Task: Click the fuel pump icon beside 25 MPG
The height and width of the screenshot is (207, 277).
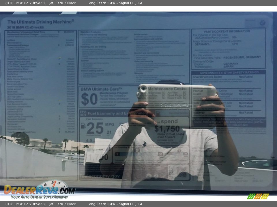Action: 83,126
